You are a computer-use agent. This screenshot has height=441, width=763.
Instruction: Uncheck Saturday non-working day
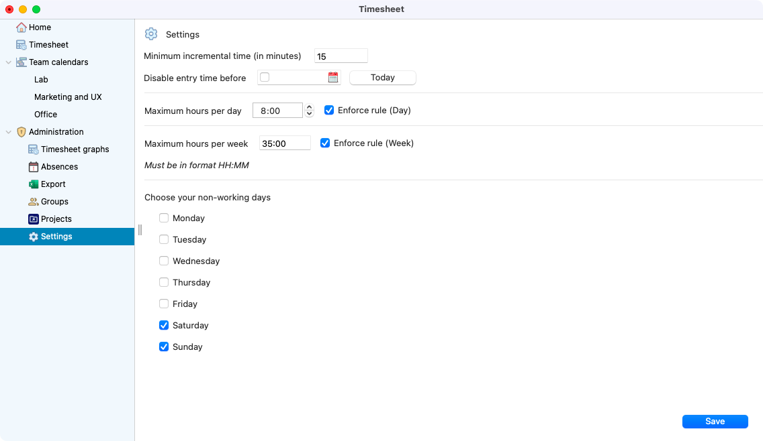pyautogui.click(x=164, y=325)
